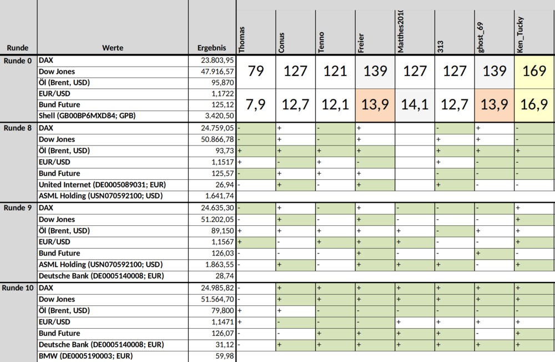Click the Runde 9 EUR/USD result 1,1567
The height and width of the screenshot is (362, 555).
(212, 242)
